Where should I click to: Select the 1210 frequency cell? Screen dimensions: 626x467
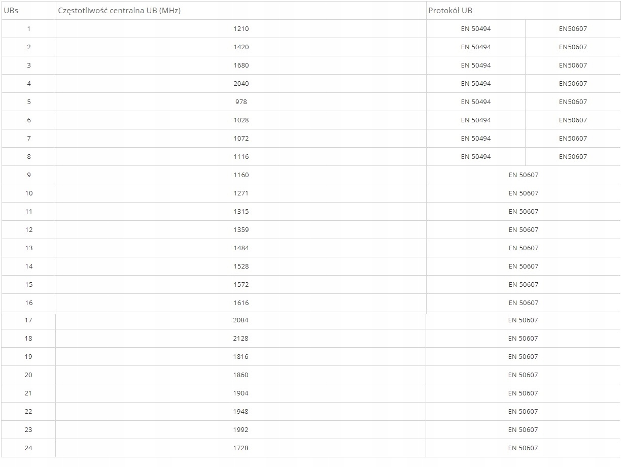click(241, 29)
